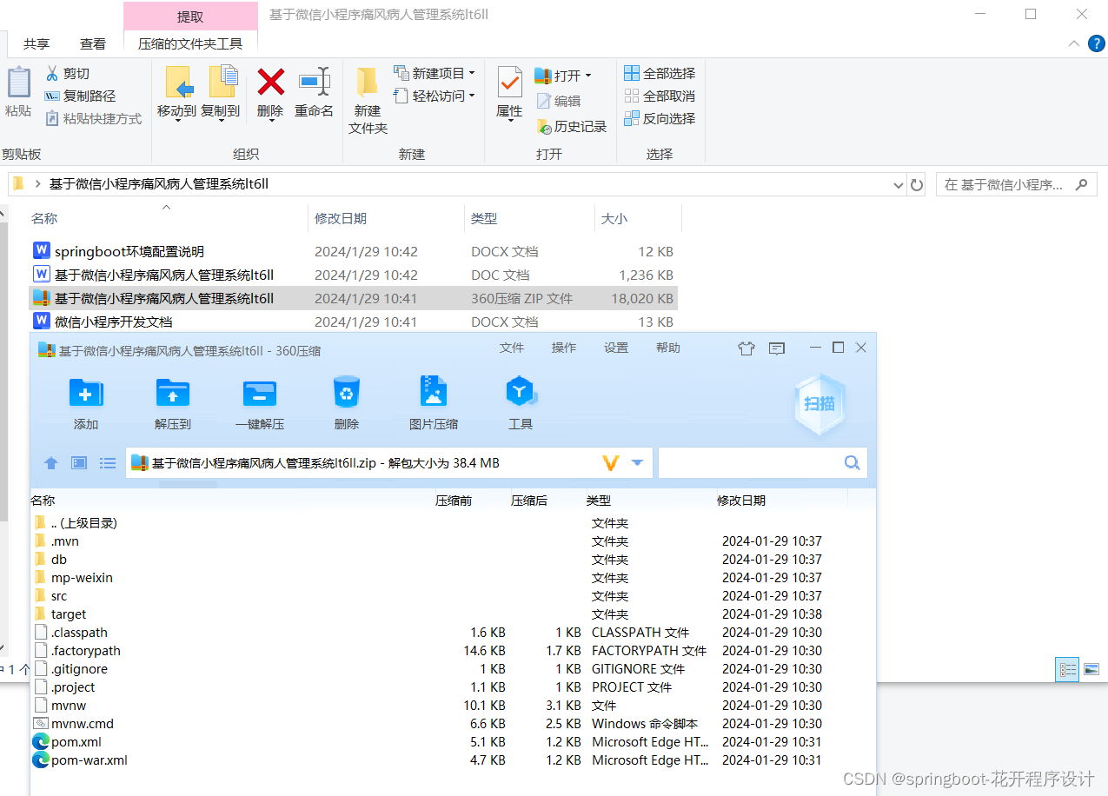Go up one level with the up-arrow icon

click(x=51, y=463)
